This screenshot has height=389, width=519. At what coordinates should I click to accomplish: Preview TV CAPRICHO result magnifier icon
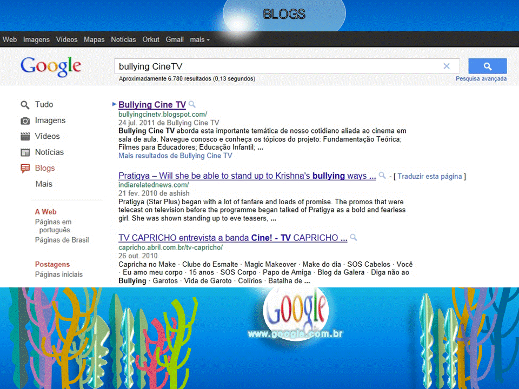point(354,237)
